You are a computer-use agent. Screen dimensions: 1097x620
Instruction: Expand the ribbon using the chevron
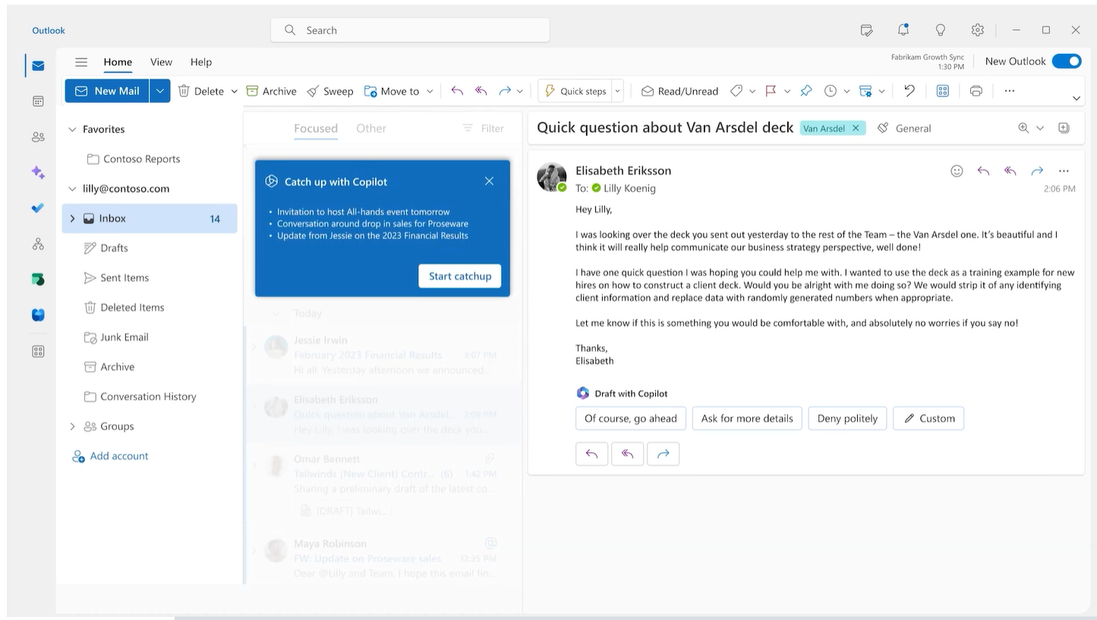tap(1076, 99)
